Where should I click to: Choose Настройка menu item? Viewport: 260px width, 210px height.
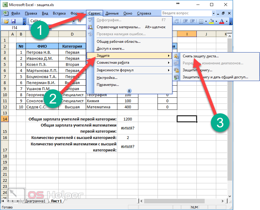click(x=130, y=78)
